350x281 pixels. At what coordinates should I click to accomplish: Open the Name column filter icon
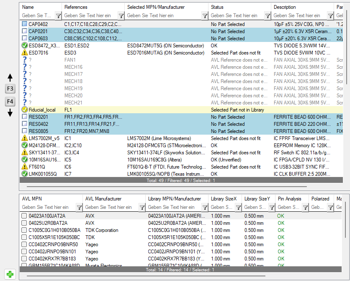pyautogui.click(x=58, y=16)
